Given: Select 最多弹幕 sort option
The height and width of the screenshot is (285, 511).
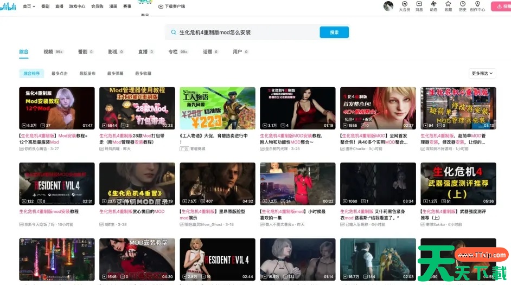Looking at the screenshot, I should pyautogui.click(x=116, y=74).
